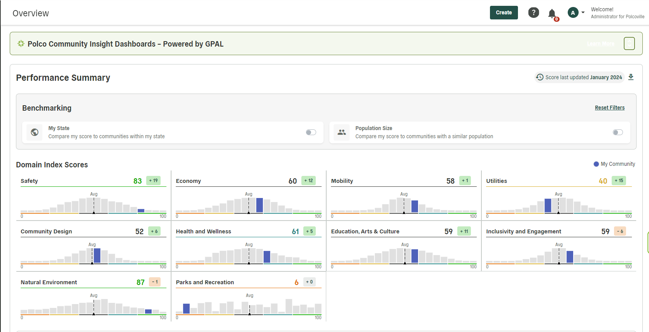Click the help question mark icon

(534, 13)
